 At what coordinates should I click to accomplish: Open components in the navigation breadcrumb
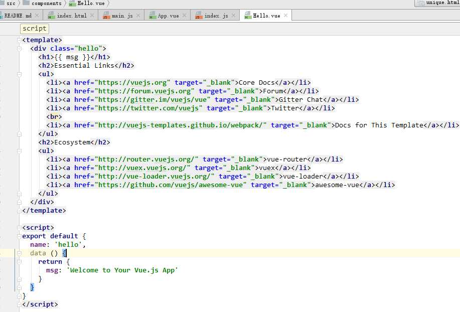point(46,3)
